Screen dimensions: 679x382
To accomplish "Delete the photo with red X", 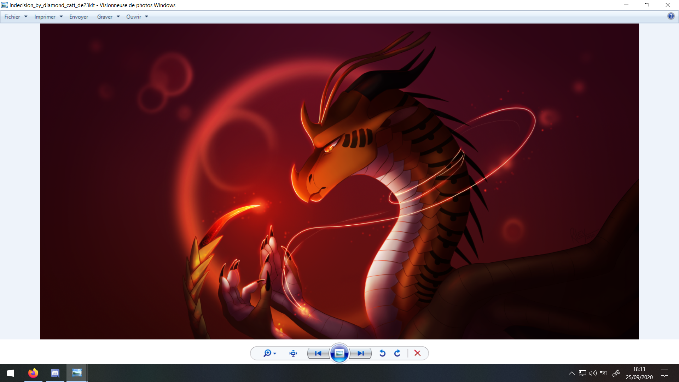I will pos(417,353).
